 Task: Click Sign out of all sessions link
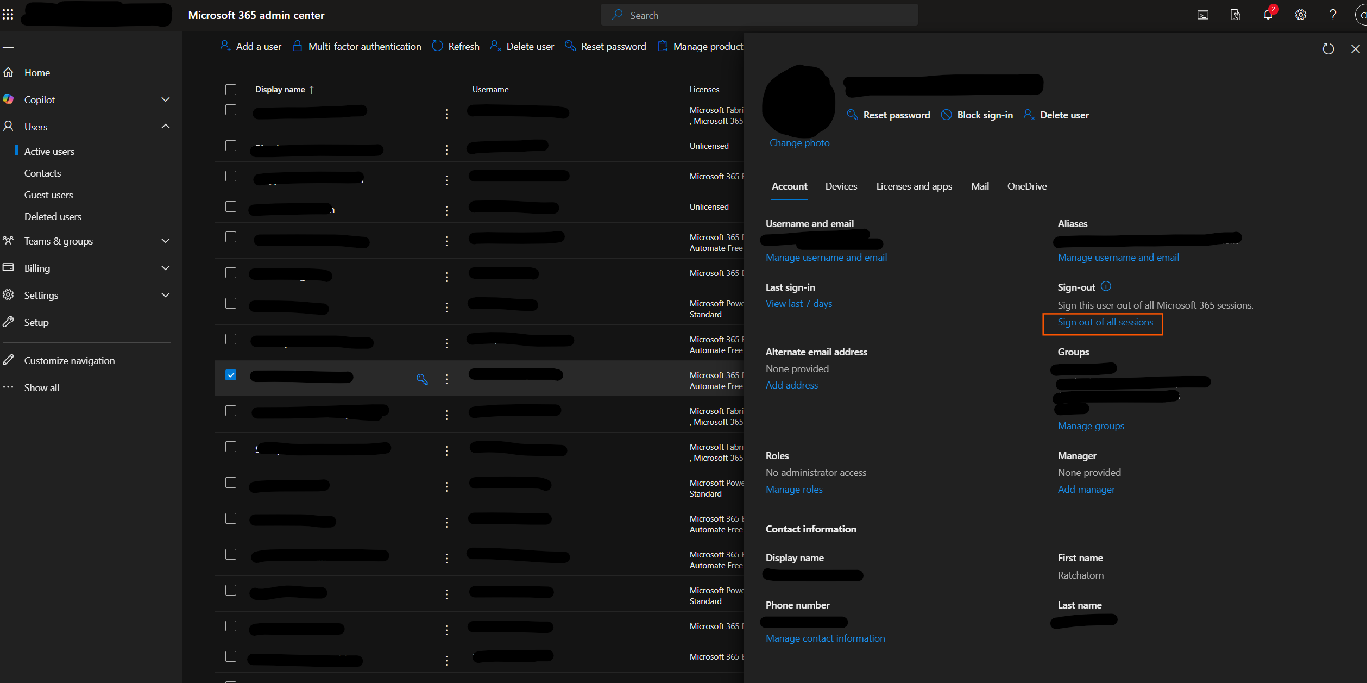(x=1105, y=322)
